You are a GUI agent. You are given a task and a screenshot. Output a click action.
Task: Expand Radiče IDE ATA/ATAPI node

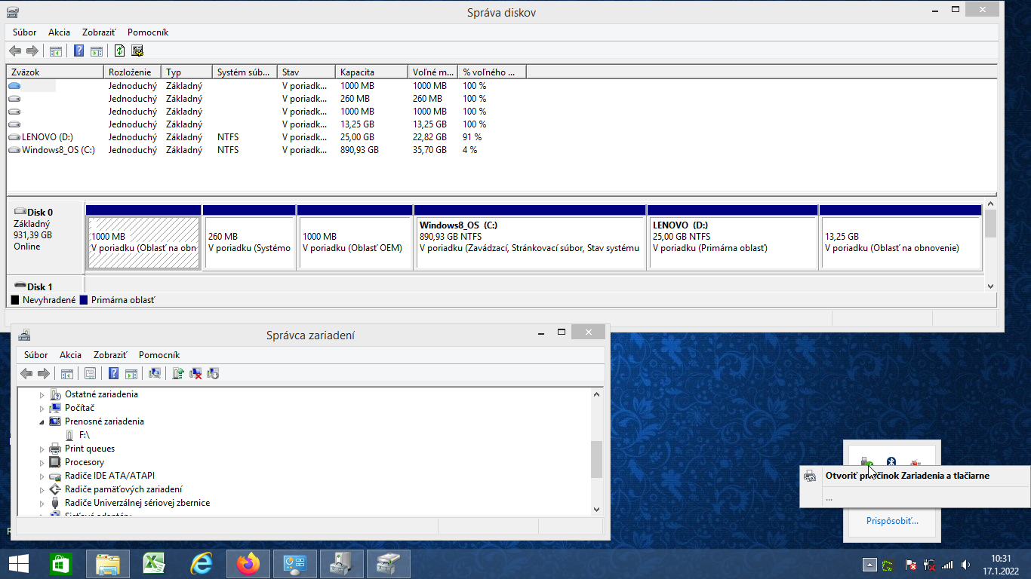point(42,476)
